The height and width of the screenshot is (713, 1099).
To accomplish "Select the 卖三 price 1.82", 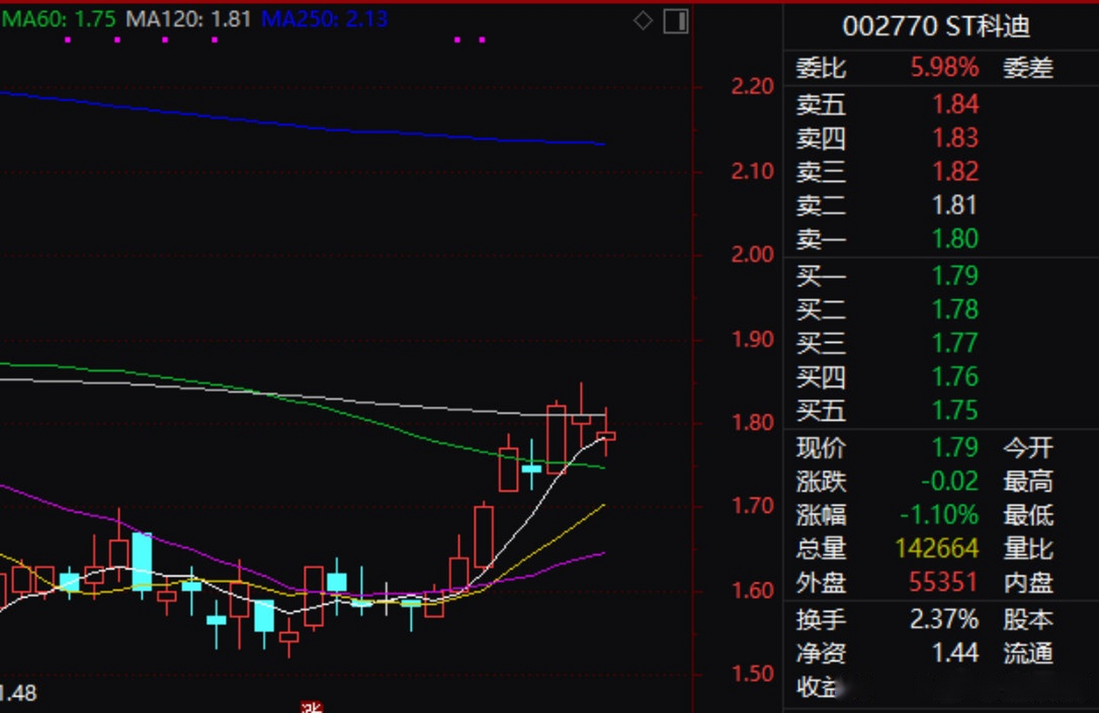I will (x=956, y=171).
